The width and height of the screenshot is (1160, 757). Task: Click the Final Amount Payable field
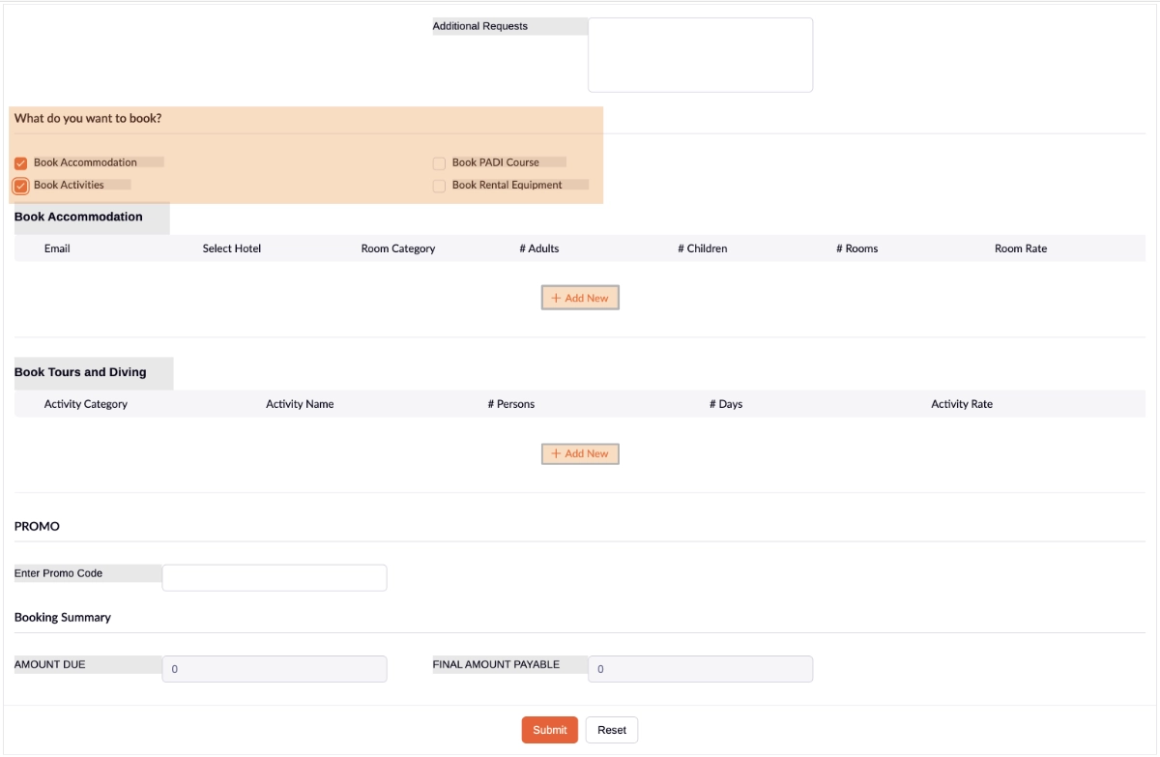[x=700, y=669]
